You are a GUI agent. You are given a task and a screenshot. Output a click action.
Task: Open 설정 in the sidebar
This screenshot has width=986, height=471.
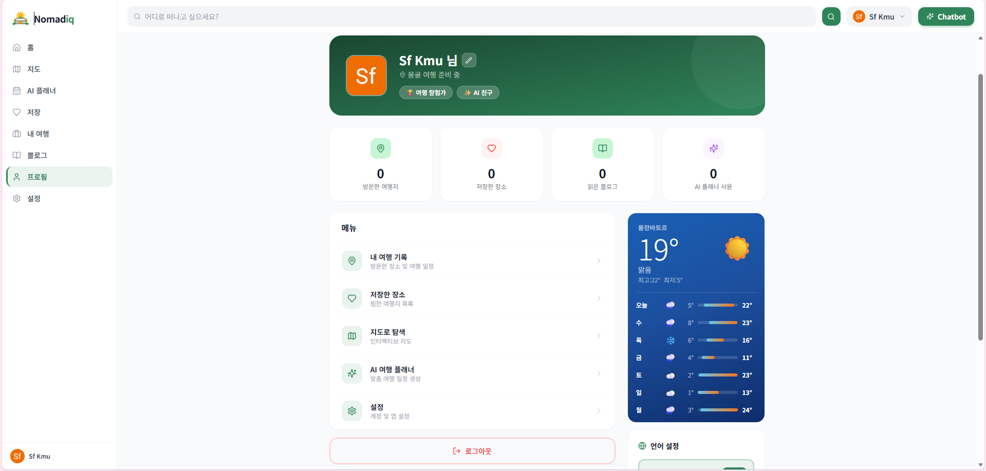[59, 198]
